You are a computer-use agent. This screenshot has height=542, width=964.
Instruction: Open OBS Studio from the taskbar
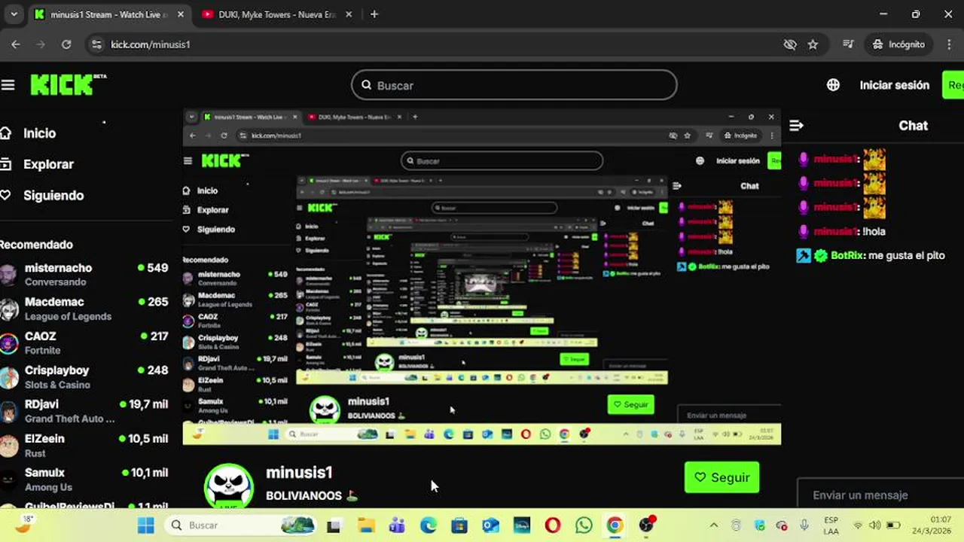coord(646,525)
